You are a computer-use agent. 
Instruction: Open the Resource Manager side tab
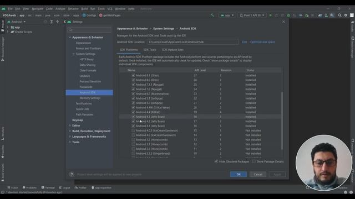coord(3,49)
